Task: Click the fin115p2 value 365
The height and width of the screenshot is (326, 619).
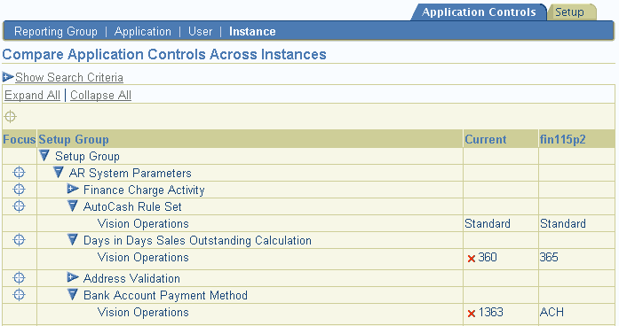Action: click(549, 258)
